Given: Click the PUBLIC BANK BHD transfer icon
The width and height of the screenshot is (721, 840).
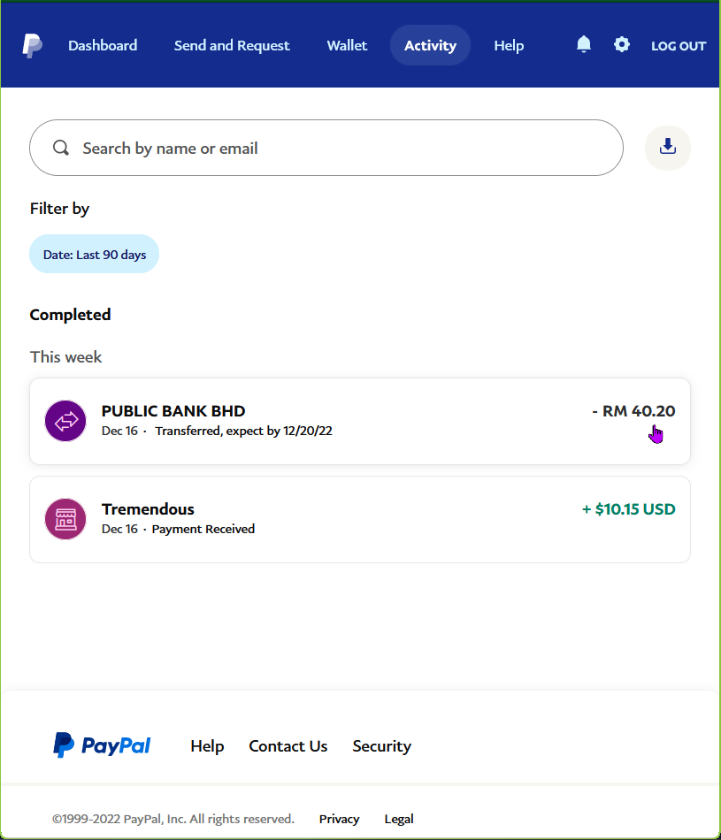Looking at the screenshot, I should (65, 421).
